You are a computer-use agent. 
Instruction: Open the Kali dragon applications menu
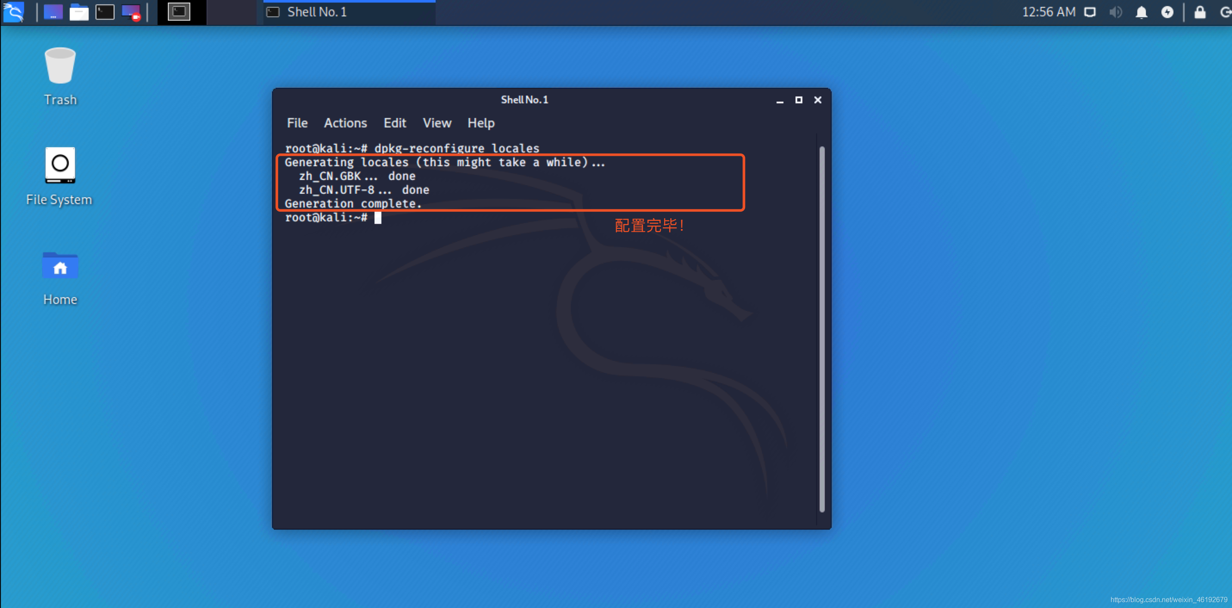(13, 12)
